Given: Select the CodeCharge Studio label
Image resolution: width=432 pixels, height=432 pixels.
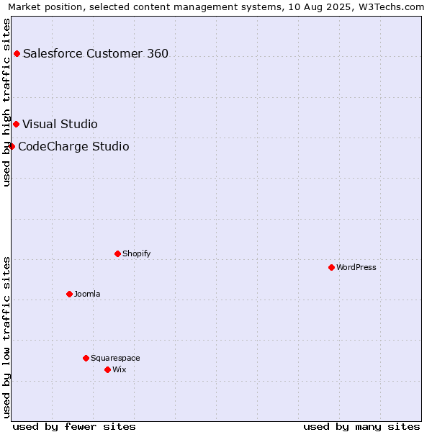Looking at the screenshot, I should point(73,147).
